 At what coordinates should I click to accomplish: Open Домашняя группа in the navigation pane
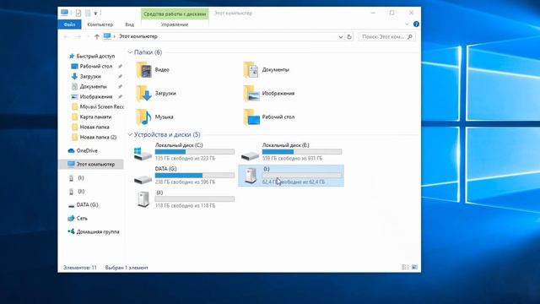[x=94, y=231]
